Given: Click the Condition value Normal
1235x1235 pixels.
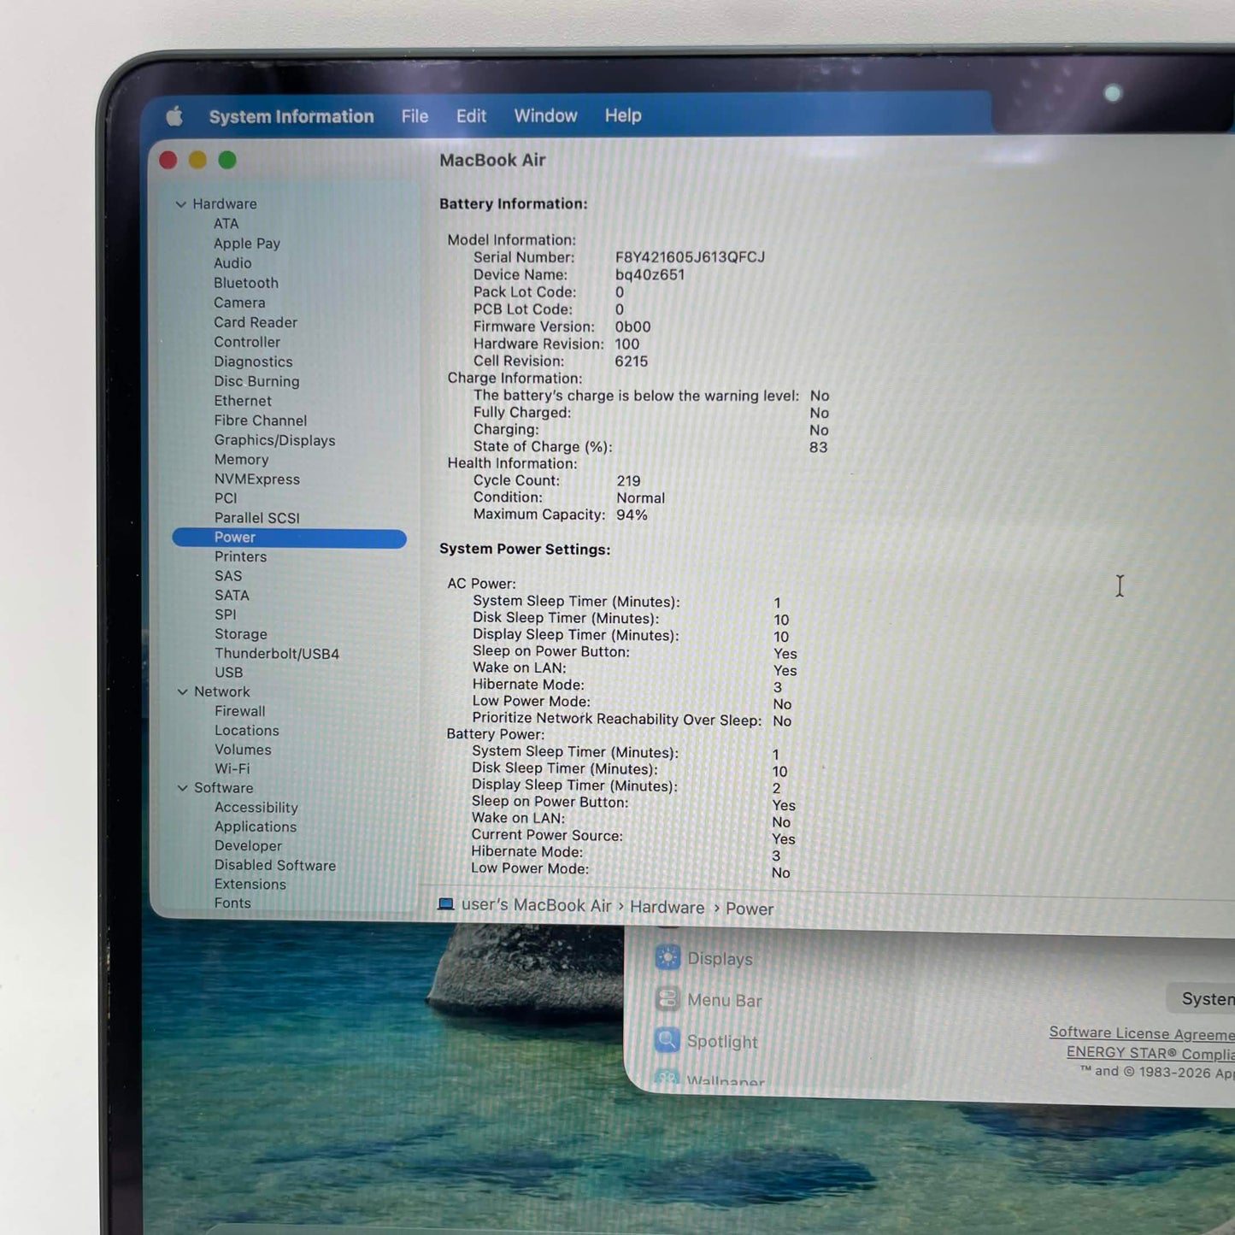Looking at the screenshot, I should click(640, 498).
